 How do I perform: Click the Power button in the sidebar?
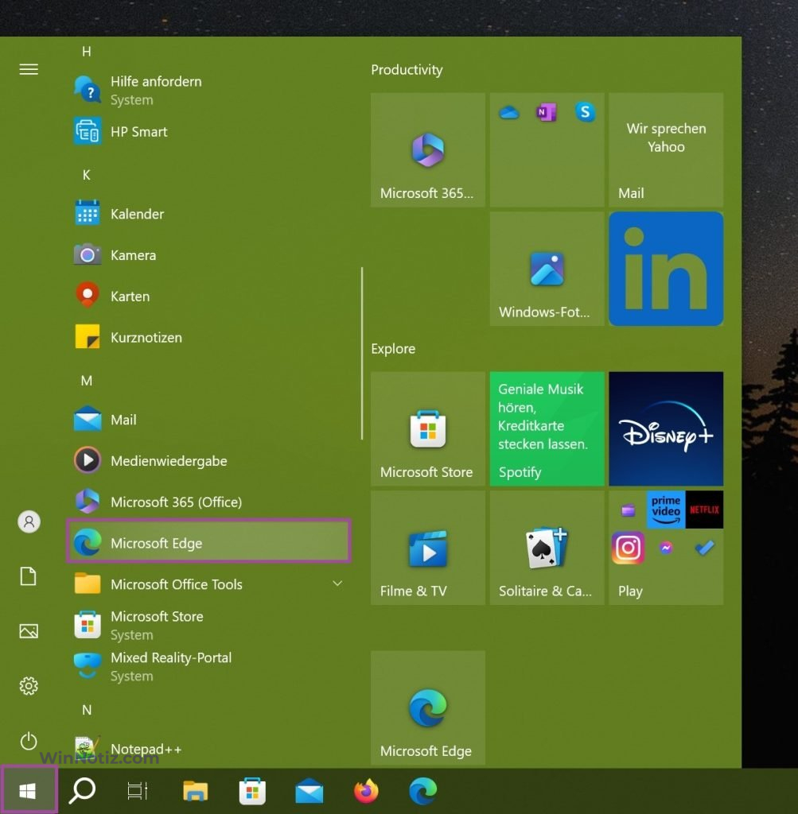(29, 741)
